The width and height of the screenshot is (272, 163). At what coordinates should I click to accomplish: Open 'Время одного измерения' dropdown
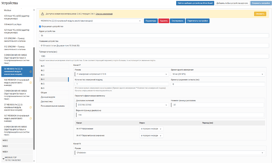click(x=218, y=74)
